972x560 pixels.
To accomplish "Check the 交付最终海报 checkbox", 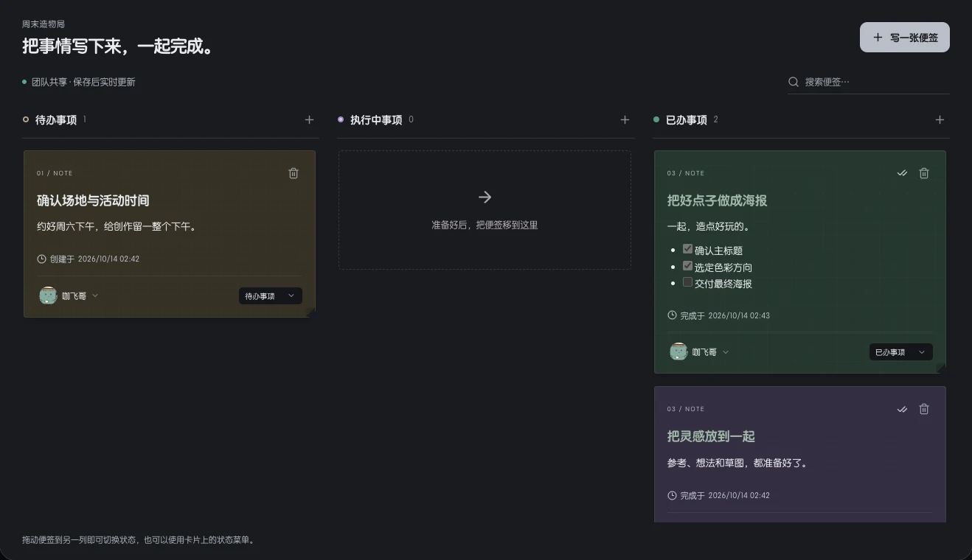I will pyautogui.click(x=687, y=282).
